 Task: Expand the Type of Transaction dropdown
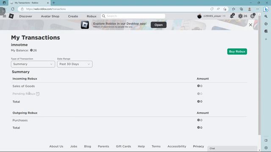(33, 64)
